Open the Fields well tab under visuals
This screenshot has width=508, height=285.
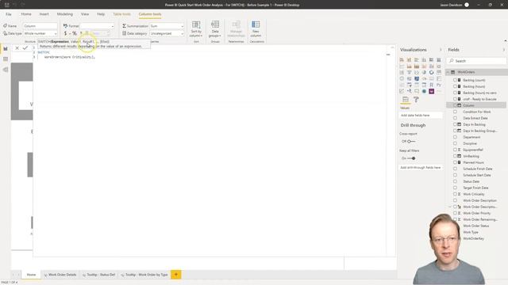click(406, 100)
